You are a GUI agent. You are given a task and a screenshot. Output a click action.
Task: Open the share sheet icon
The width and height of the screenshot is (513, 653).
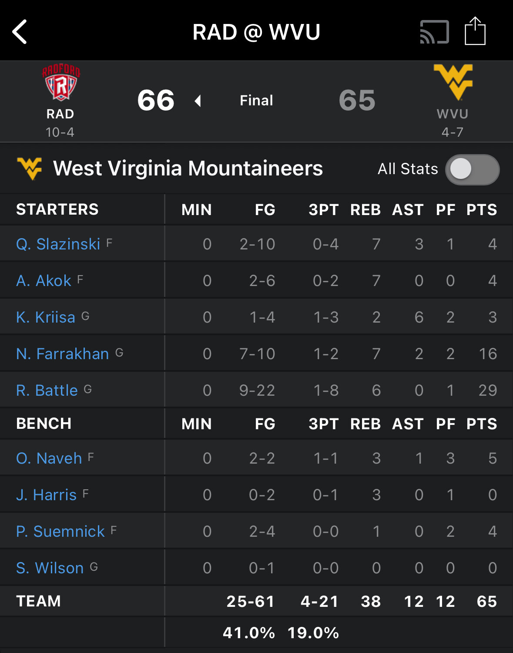475,31
